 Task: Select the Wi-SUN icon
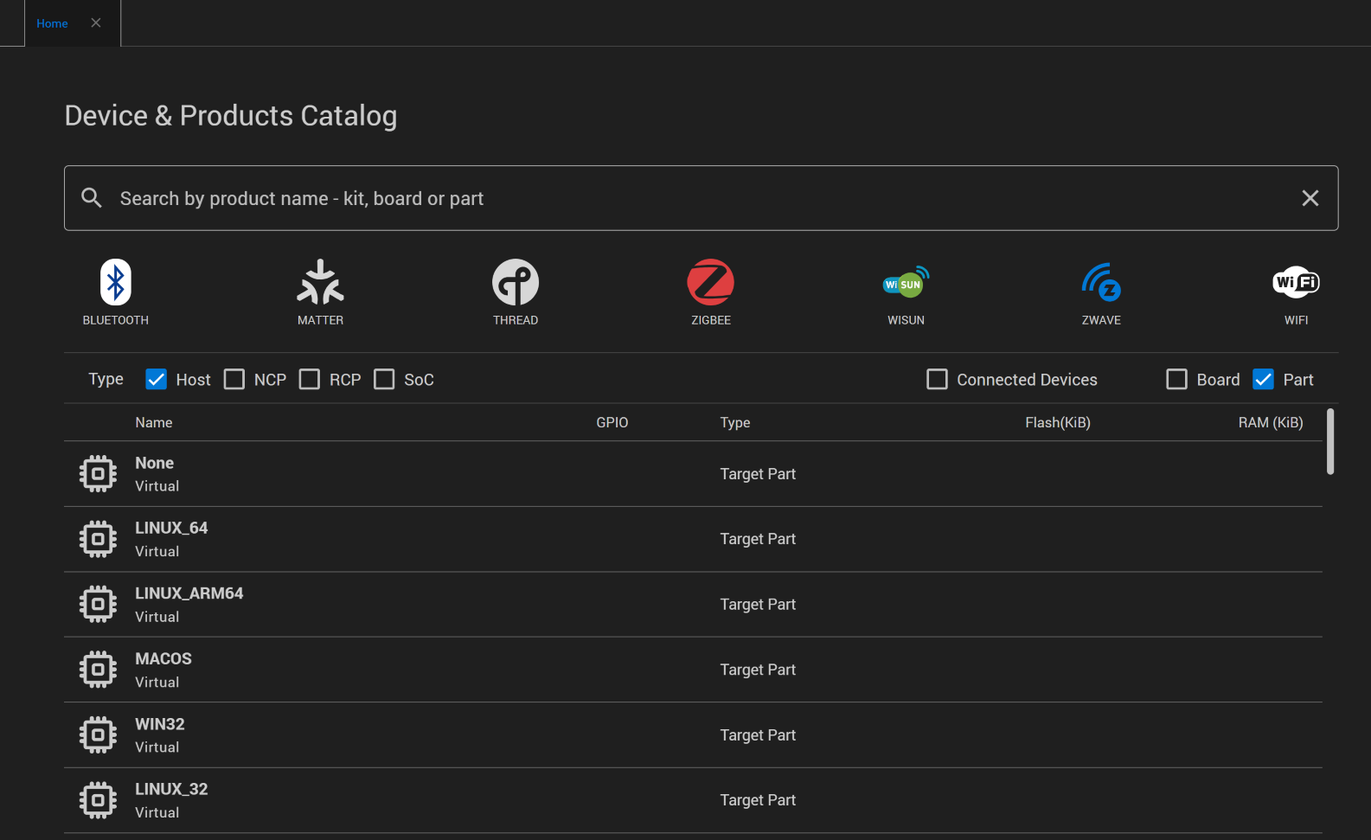coord(906,282)
